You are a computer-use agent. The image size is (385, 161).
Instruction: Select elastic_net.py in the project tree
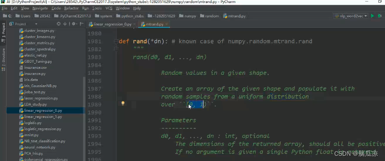(33, 55)
